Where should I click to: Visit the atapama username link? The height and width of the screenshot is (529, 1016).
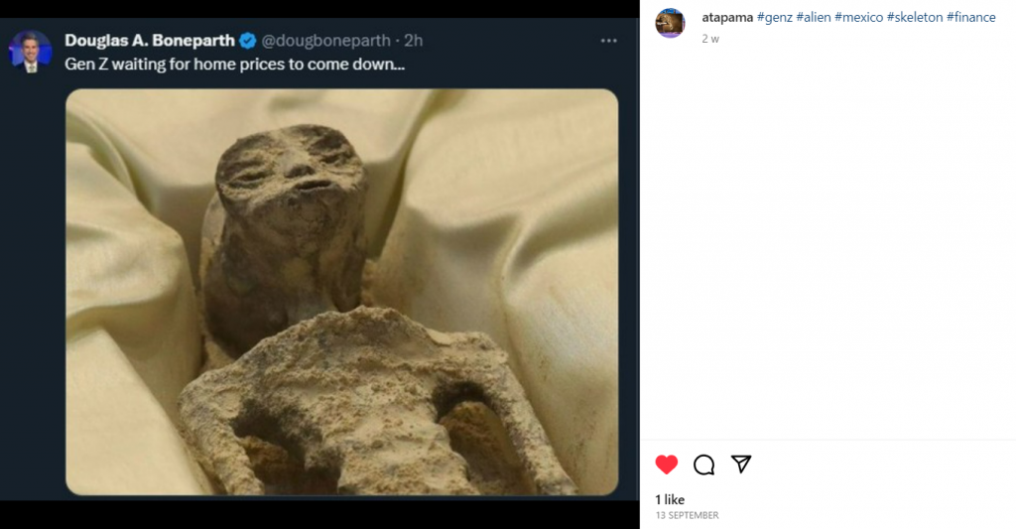726,18
